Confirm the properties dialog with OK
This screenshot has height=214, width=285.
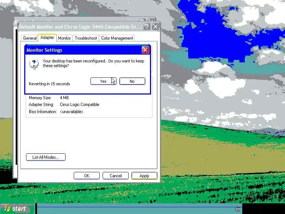87,175
